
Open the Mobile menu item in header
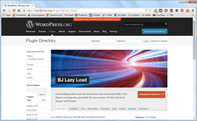[62, 31]
